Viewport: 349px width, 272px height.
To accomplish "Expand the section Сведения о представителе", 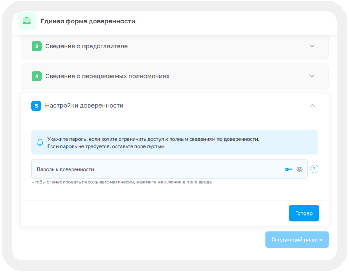I will tap(87, 46).
